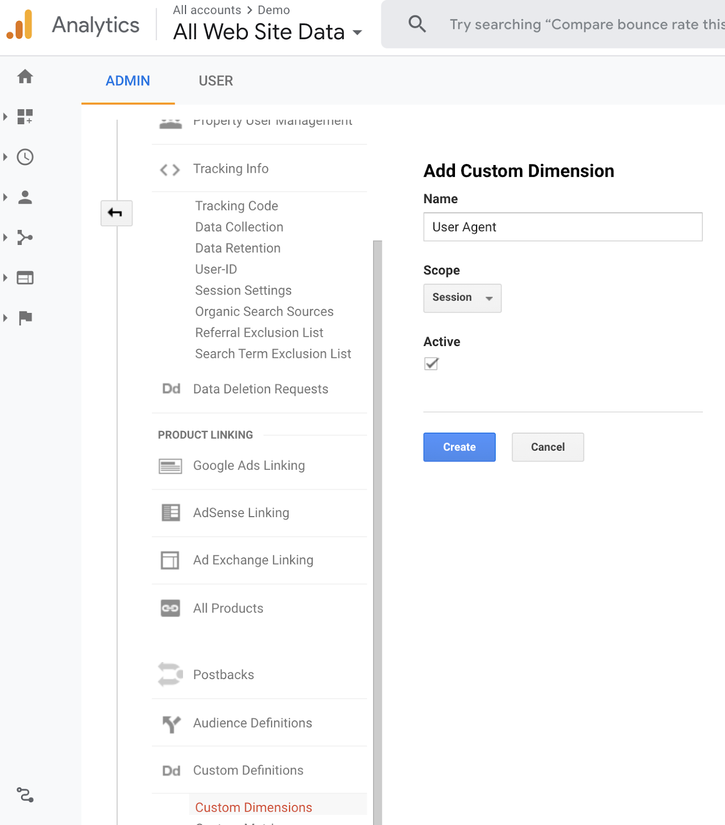The image size is (725, 825).
Task: Open the Behavior window icon
Action: pyautogui.click(x=25, y=277)
